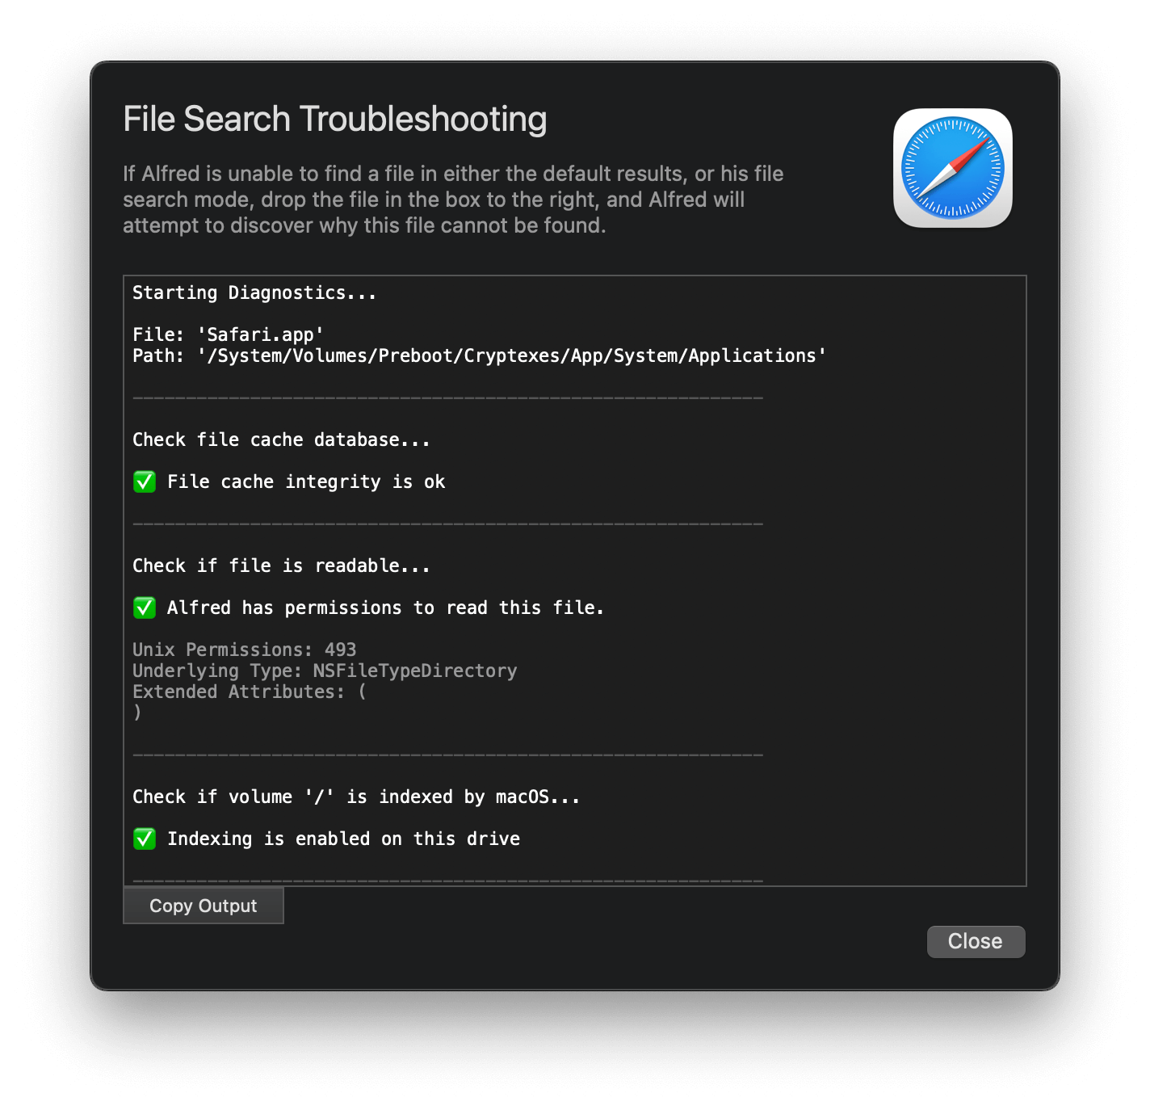Image resolution: width=1150 pixels, height=1110 pixels.
Task: Expand the Extended Attributes list
Action: tap(248, 692)
